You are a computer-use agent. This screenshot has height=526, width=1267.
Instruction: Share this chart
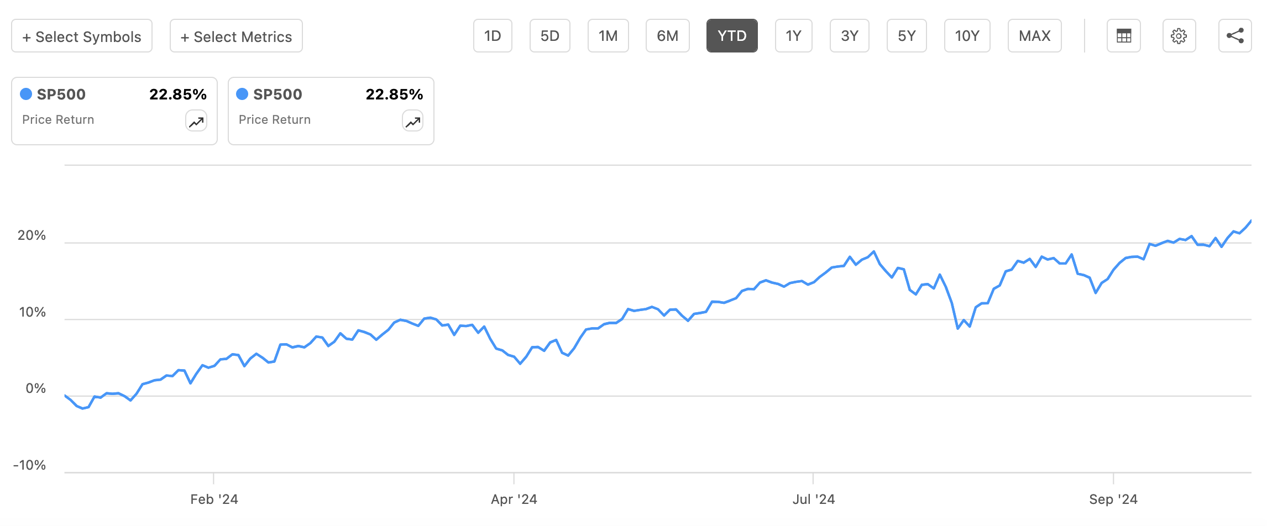click(x=1234, y=35)
